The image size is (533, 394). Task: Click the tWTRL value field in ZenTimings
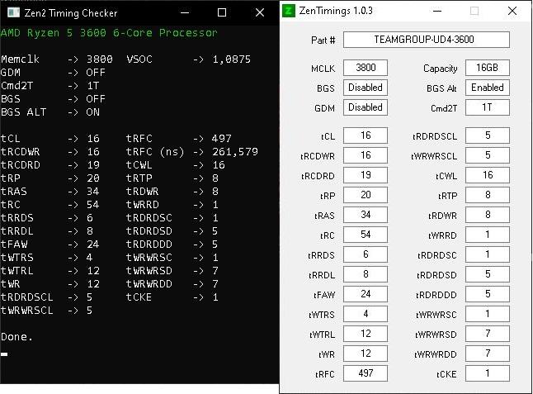tap(366, 334)
